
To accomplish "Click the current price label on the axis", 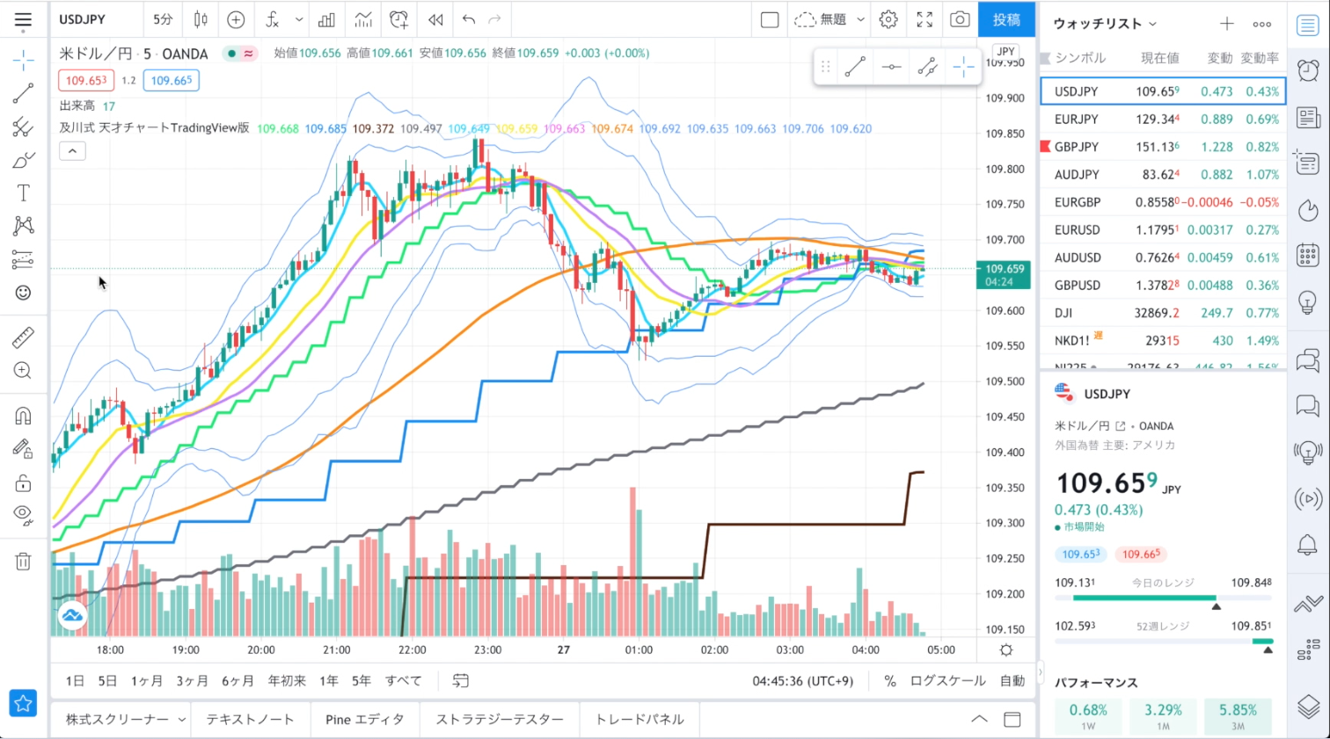I will coord(1003,275).
